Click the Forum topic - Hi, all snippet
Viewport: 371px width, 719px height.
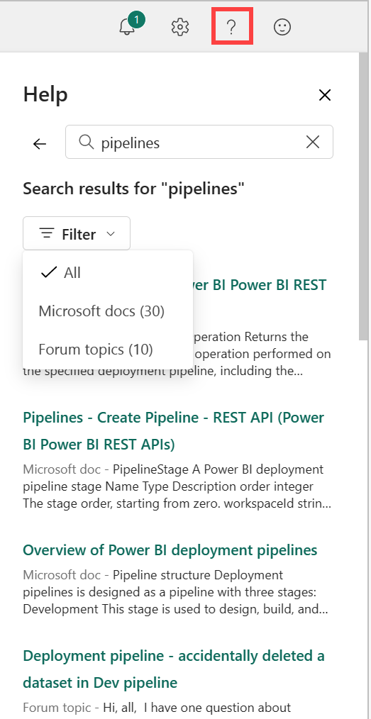157,708
